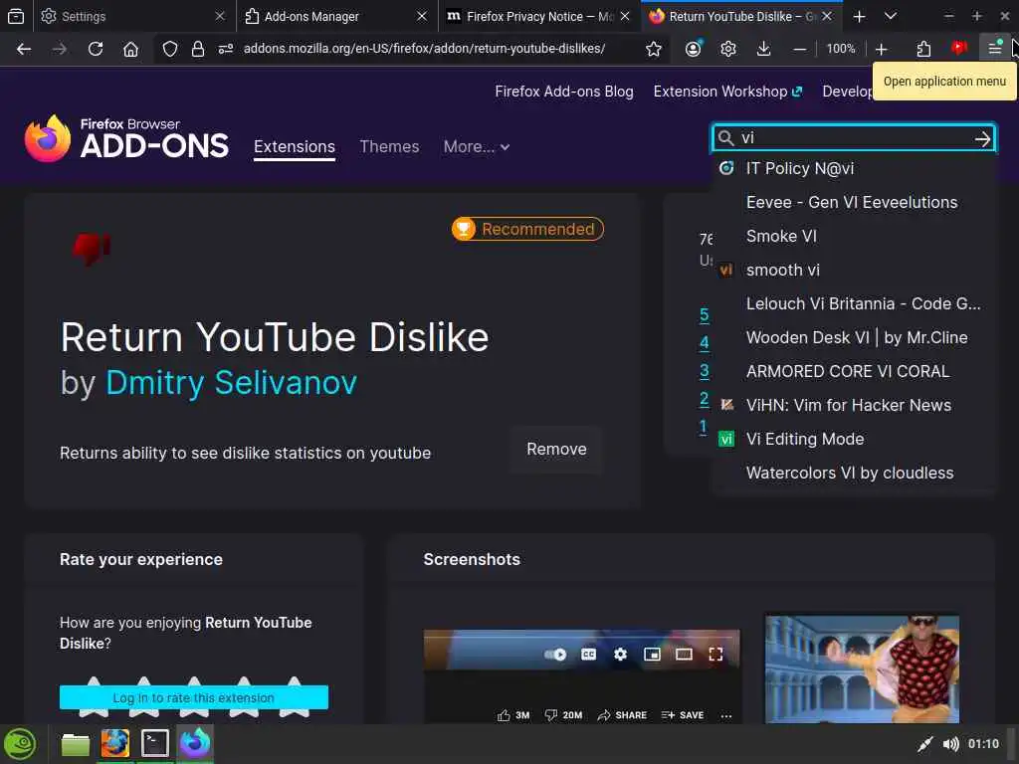The image size is (1019, 764).
Task: Click the Firefox Browser ADD-ONS logo
Action: pyautogui.click(x=126, y=138)
